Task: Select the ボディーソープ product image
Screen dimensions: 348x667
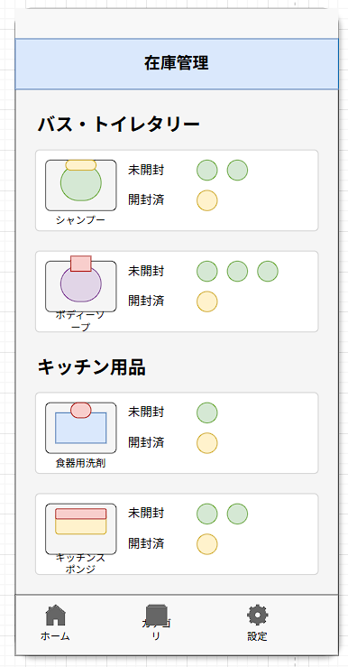Action: (81, 284)
